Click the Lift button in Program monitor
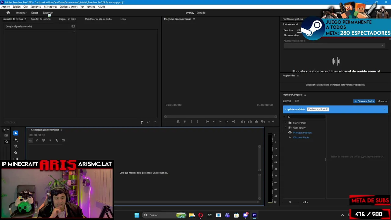Screen dimensions: 391x220 click(243, 122)
